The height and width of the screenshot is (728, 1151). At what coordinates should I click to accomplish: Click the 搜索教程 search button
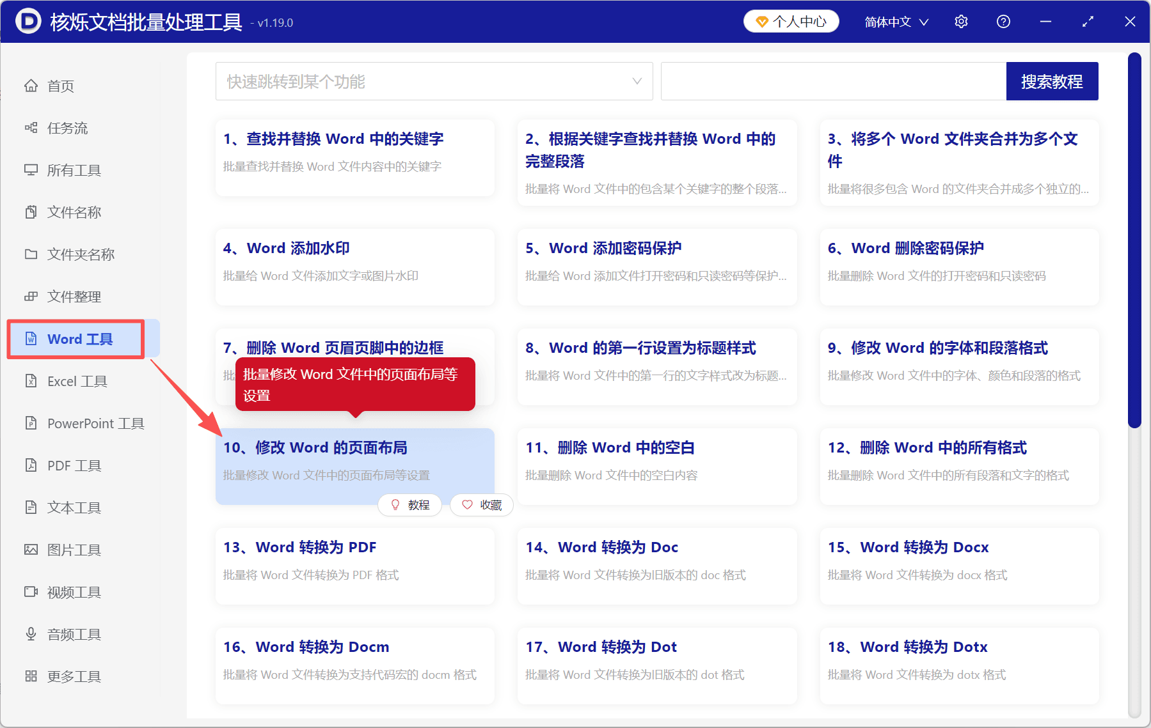click(1052, 81)
